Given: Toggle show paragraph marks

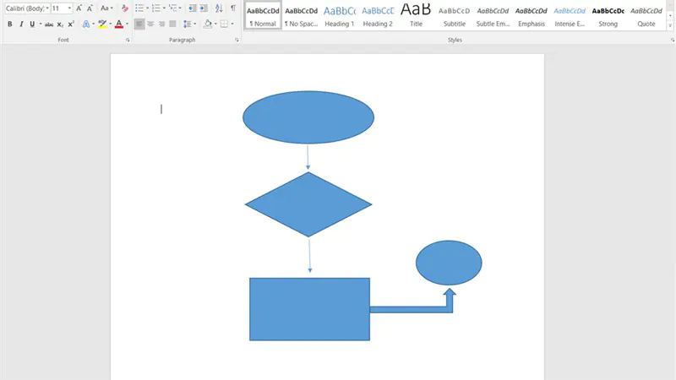Looking at the screenshot, I should (233, 8).
